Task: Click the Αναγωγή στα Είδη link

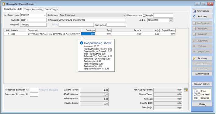Action: click(x=48, y=90)
